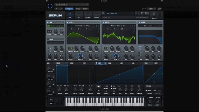Toggle the MONO voicing checkbox
The image size is (199, 112).
146,91
